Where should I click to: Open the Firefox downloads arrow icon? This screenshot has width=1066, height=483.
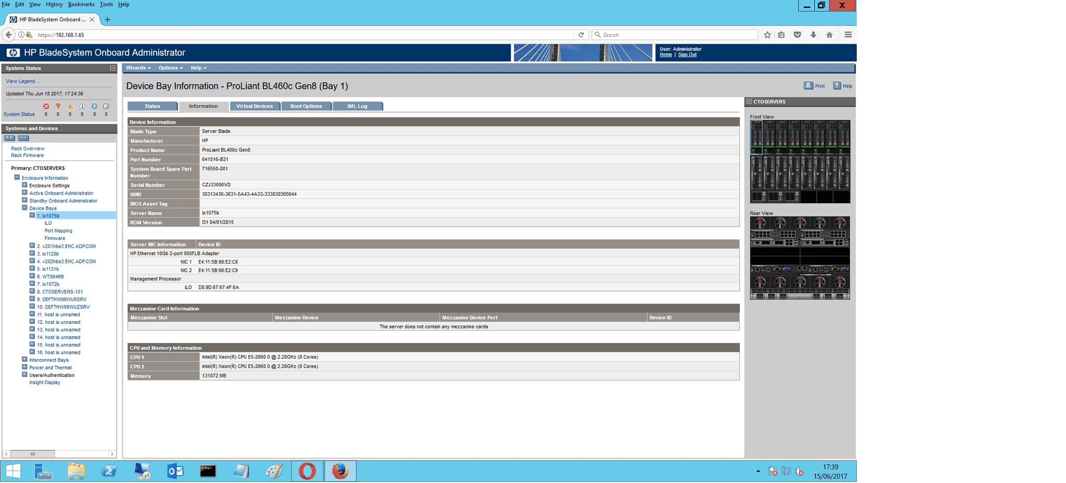[813, 35]
